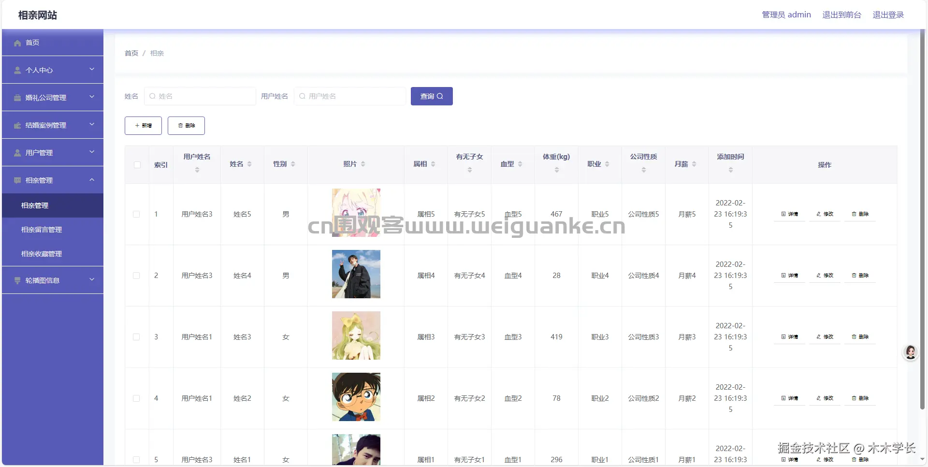Go to 首页 in the sidebar
928x467 pixels.
point(53,43)
